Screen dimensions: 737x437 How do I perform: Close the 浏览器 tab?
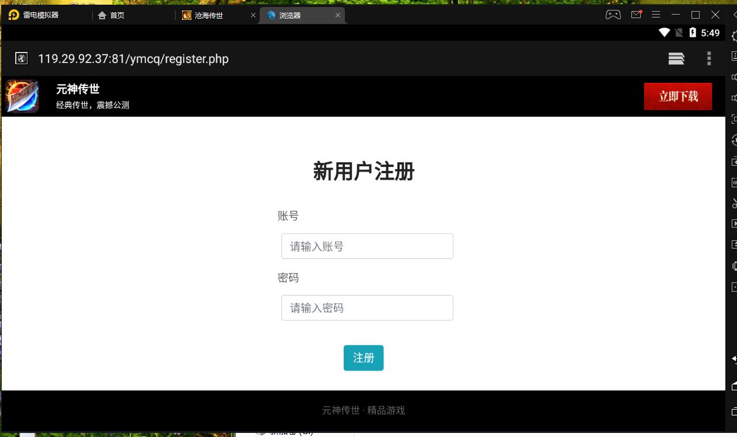[x=336, y=15]
